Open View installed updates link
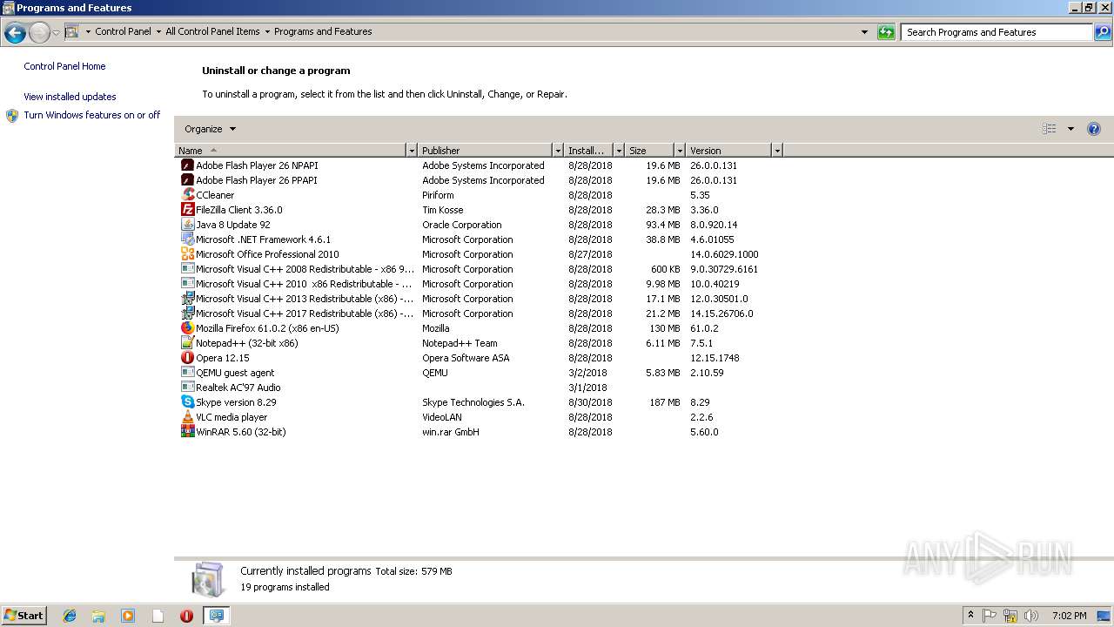Screen dimensions: 1114x627 coord(70,97)
